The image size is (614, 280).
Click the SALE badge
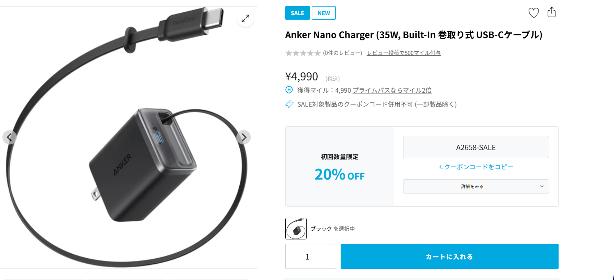(298, 13)
